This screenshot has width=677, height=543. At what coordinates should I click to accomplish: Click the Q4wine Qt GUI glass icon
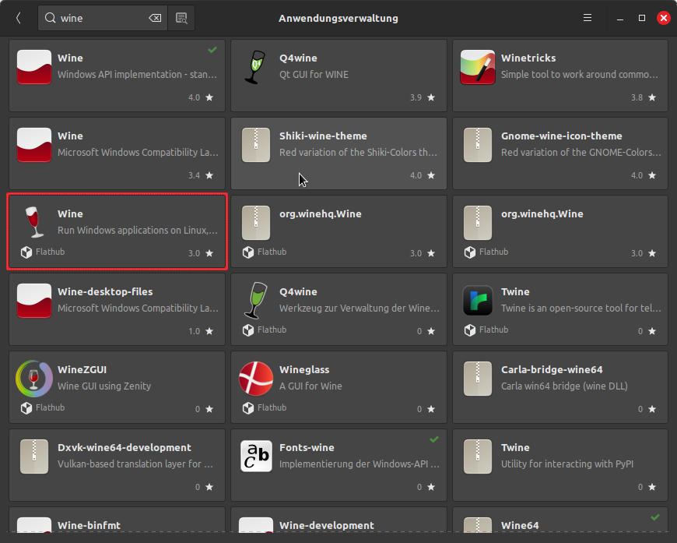(x=255, y=67)
